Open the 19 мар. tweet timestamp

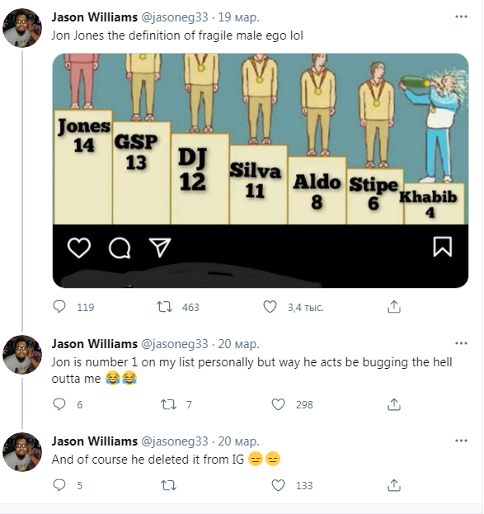tap(239, 17)
